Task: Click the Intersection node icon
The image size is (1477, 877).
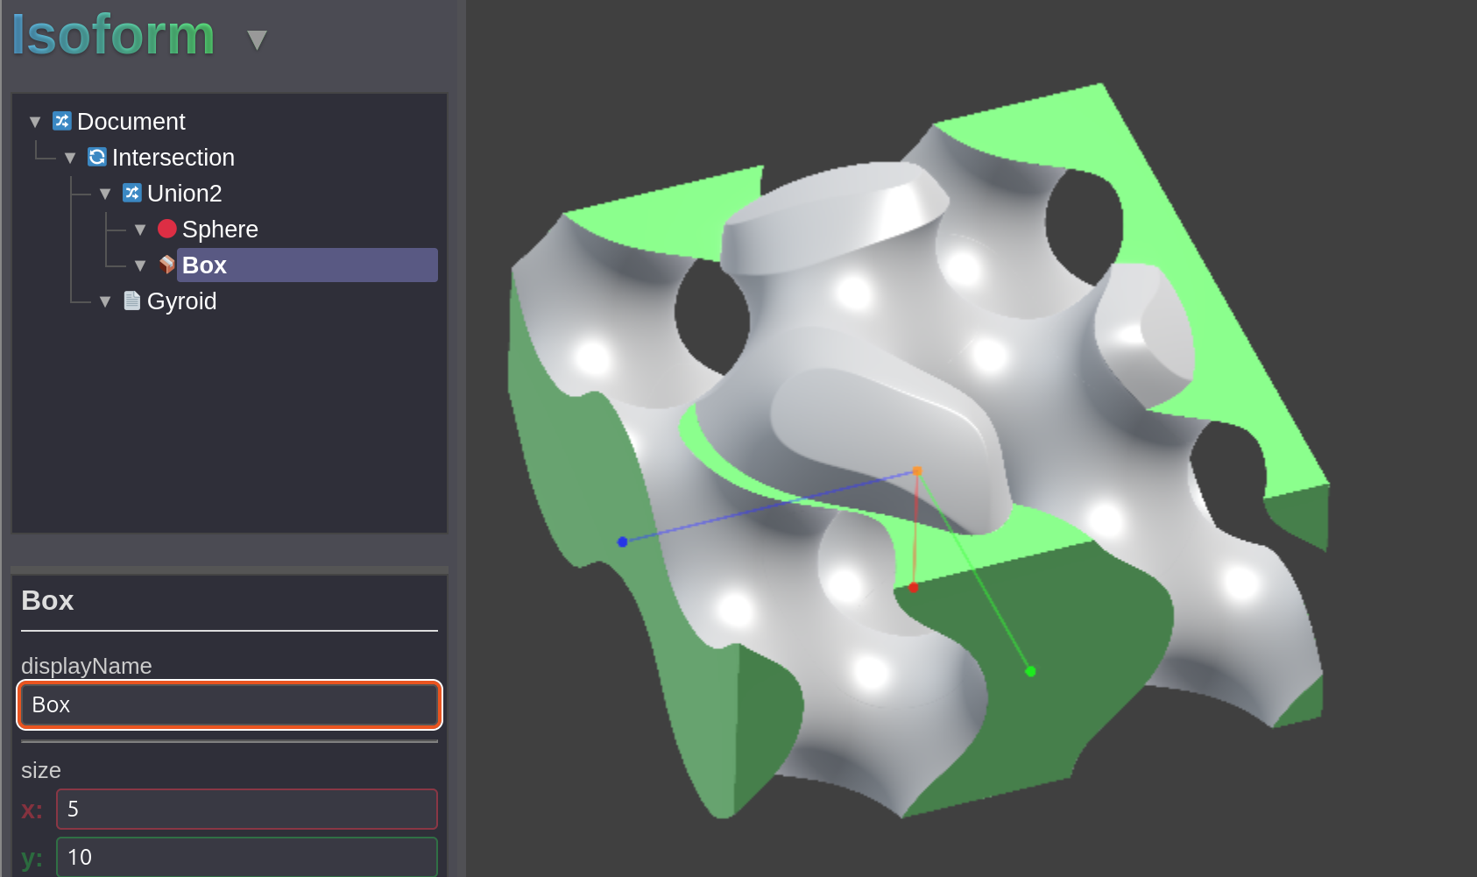Action: coord(96,157)
